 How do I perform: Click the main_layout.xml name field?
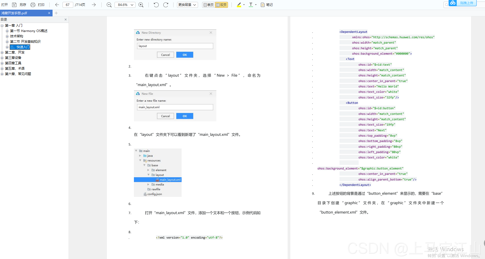tap(175, 107)
